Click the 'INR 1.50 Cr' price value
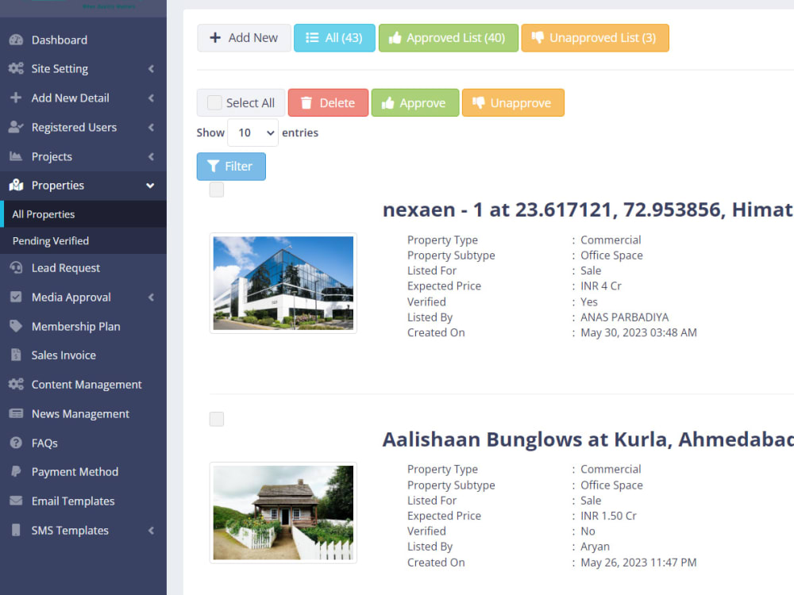The image size is (794, 595). pos(608,516)
